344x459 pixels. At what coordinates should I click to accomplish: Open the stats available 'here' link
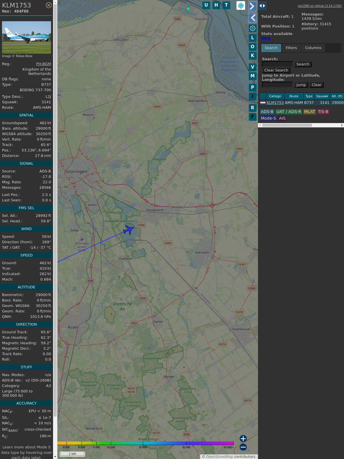[x=266, y=38]
